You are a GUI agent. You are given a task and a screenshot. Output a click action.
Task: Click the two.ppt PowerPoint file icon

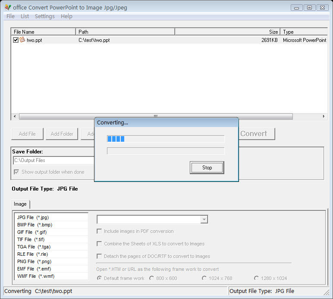click(22, 40)
